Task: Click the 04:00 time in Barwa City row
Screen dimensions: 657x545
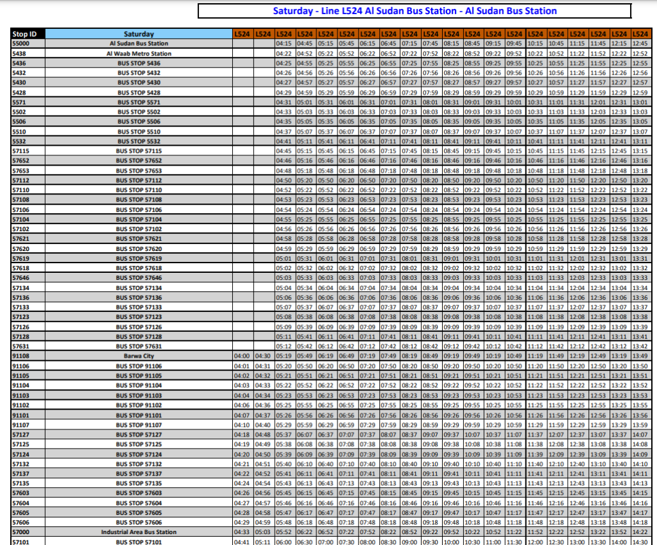Action: pyautogui.click(x=242, y=356)
